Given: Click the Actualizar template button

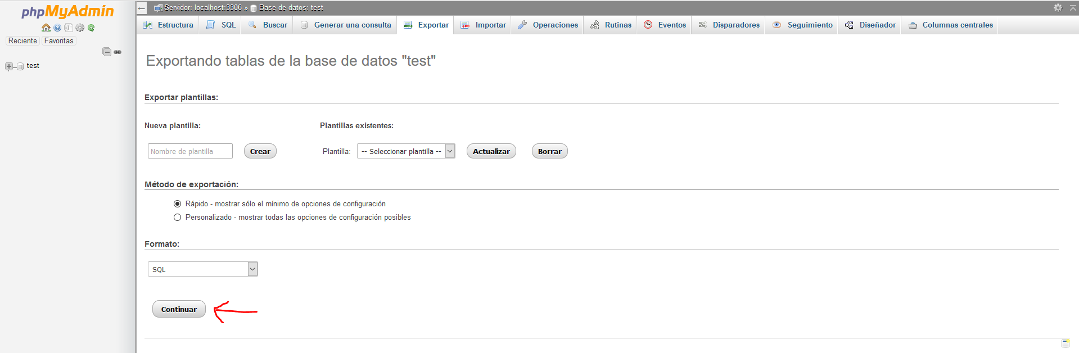Looking at the screenshot, I should [x=491, y=151].
